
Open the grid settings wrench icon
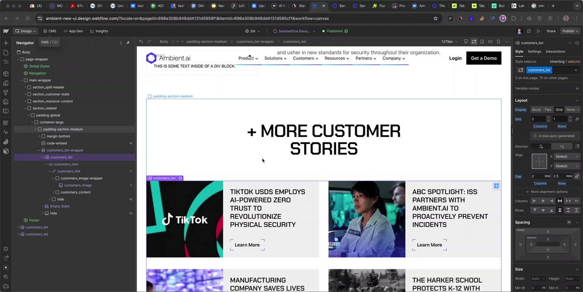577,119
